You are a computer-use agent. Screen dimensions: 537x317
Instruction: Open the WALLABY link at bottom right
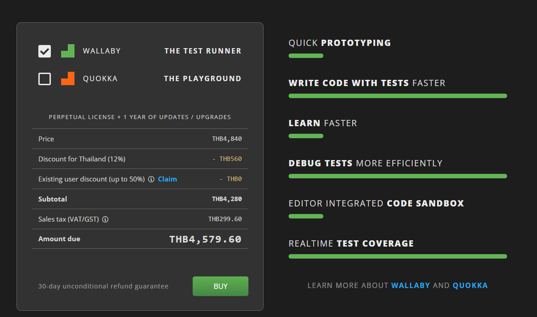(x=410, y=285)
